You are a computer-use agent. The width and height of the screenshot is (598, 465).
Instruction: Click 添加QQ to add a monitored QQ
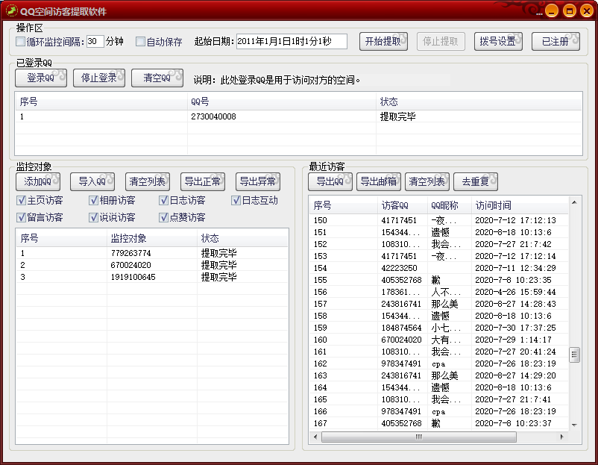tap(38, 181)
